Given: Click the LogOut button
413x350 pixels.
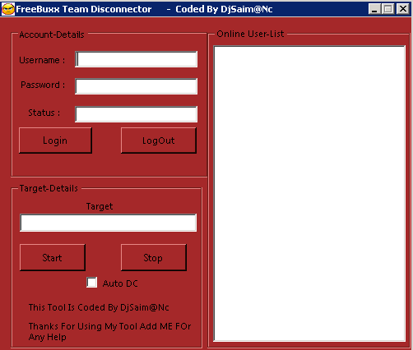Looking at the screenshot, I should 159,140.
